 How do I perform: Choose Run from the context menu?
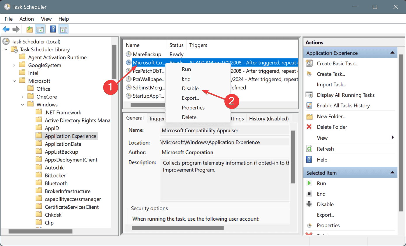click(198, 69)
